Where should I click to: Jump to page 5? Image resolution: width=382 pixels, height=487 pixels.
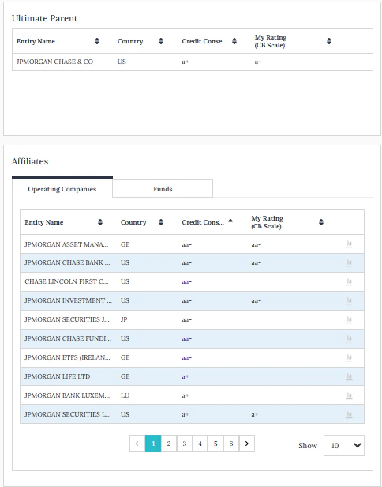(x=215, y=444)
